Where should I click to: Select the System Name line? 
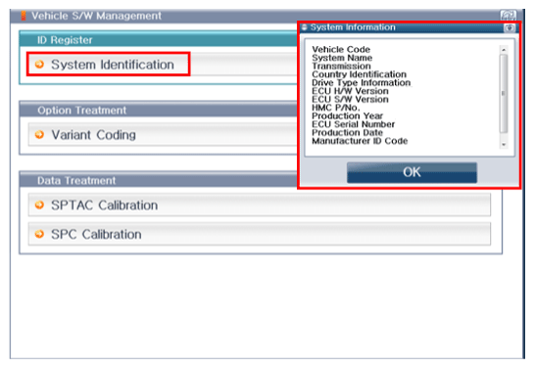click(342, 58)
